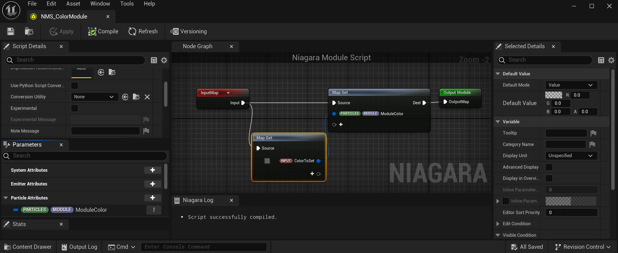The height and width of the screenshot is (253, 618).
Task: Open the Default Mode dropdown
Action: (x=571, y=85)
